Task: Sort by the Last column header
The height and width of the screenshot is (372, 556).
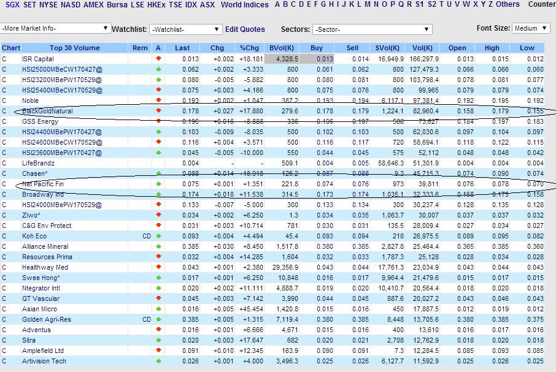Action: [182, 48]
